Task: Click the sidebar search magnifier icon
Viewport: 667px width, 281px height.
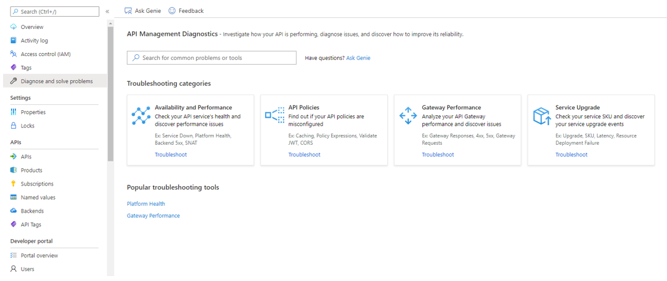Action: 16,12
